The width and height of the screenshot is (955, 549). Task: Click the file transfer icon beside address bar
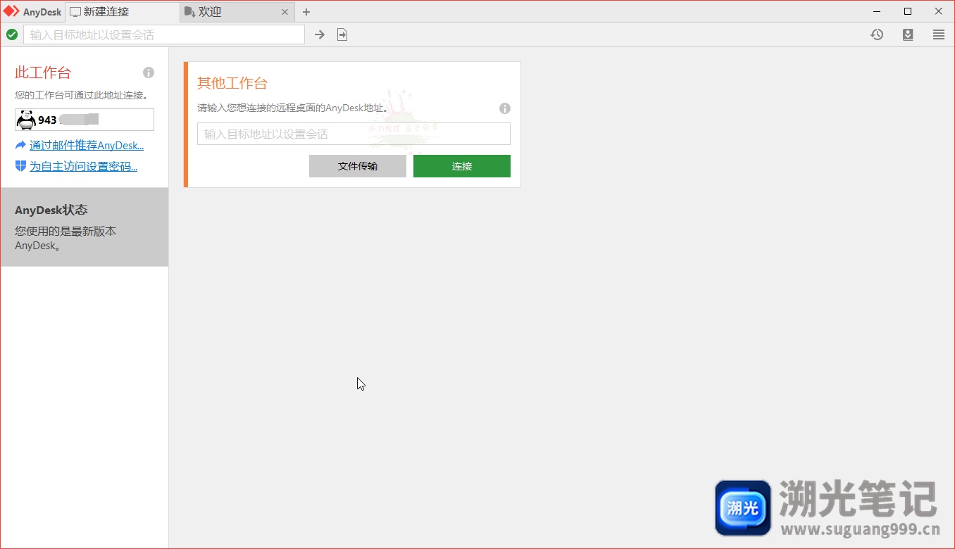pos(342,34)
